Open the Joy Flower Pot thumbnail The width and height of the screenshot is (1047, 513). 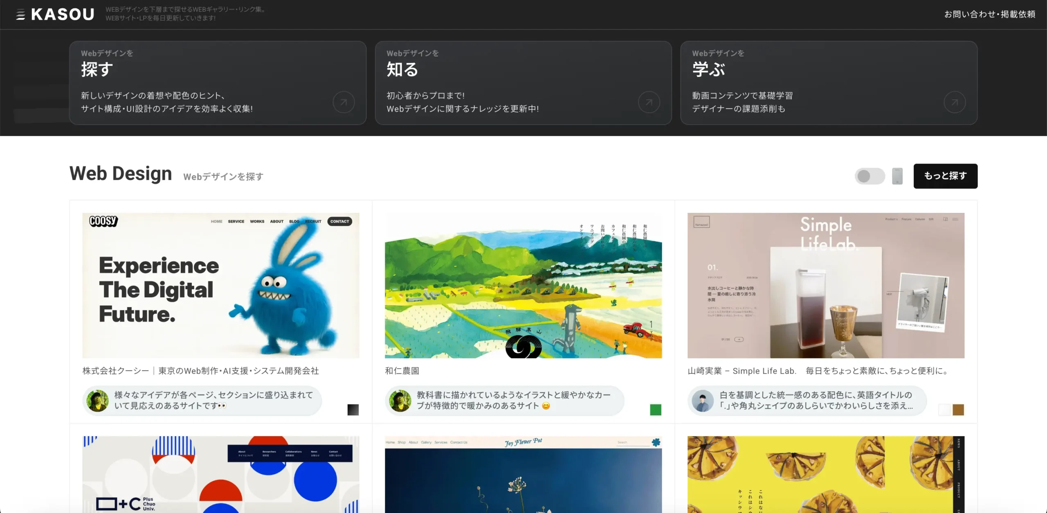[523, 474]
